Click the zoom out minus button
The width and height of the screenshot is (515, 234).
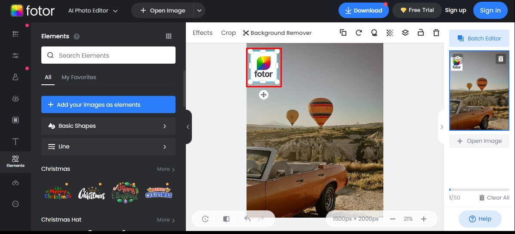tap(393, 219)
